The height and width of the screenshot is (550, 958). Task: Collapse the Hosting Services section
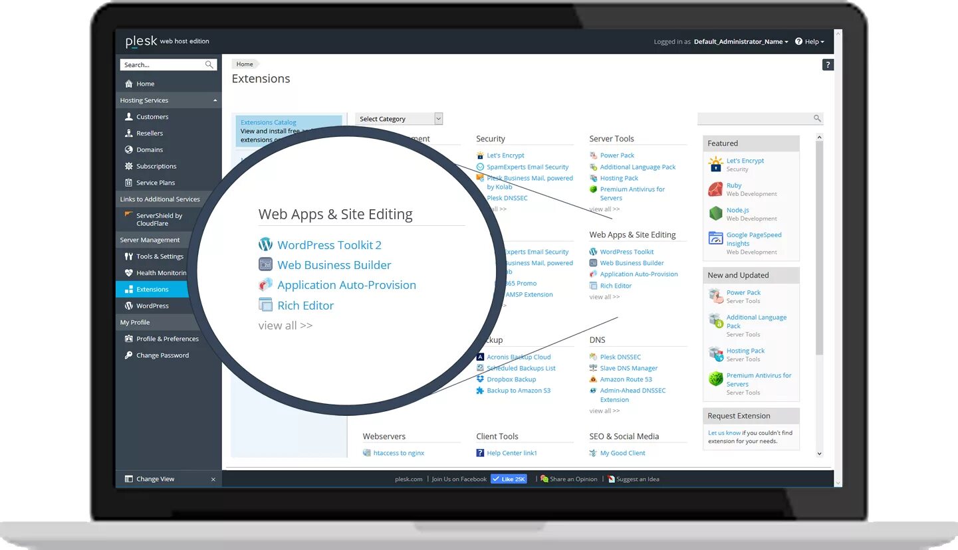168,100
